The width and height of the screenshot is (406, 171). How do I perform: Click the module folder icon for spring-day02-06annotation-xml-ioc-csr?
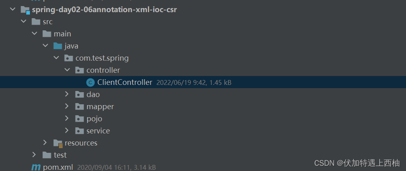(25, 10)
